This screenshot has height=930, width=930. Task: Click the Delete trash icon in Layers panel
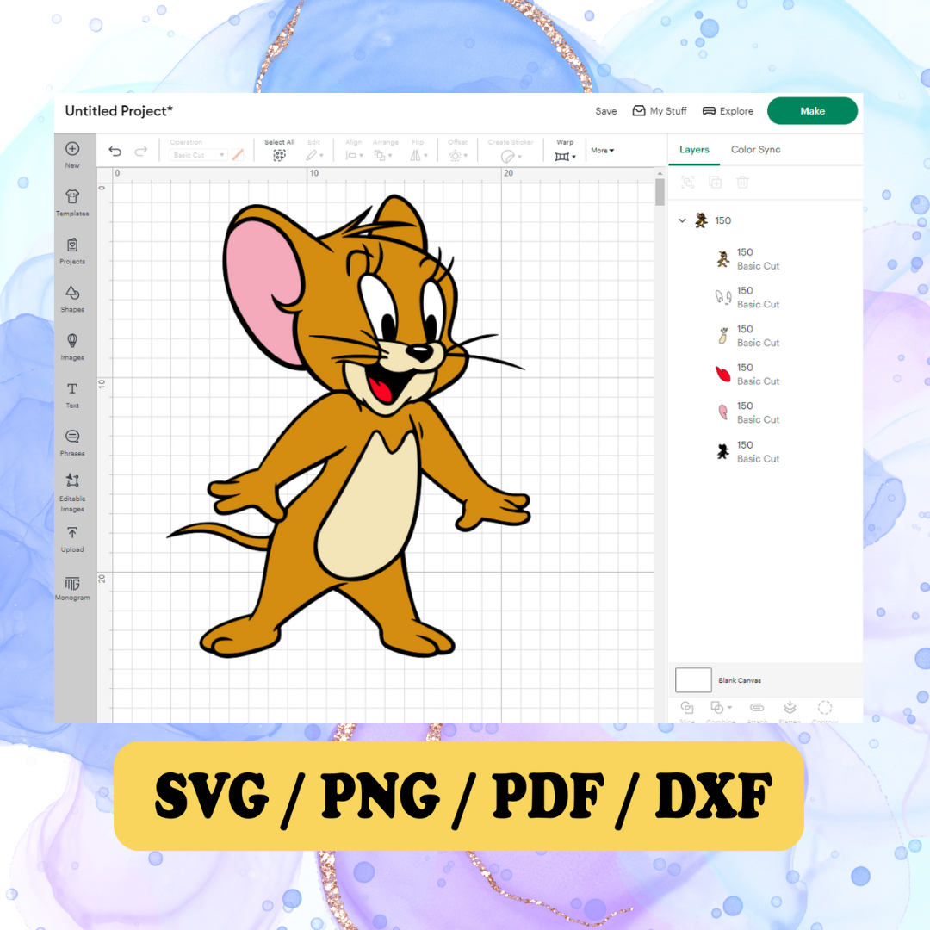(742, 182)
